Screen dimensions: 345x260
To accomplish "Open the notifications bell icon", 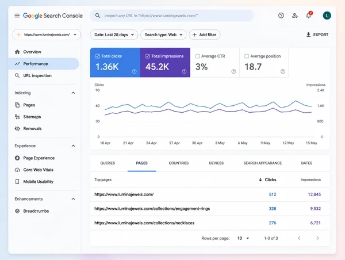I will [x=308, y=16].
